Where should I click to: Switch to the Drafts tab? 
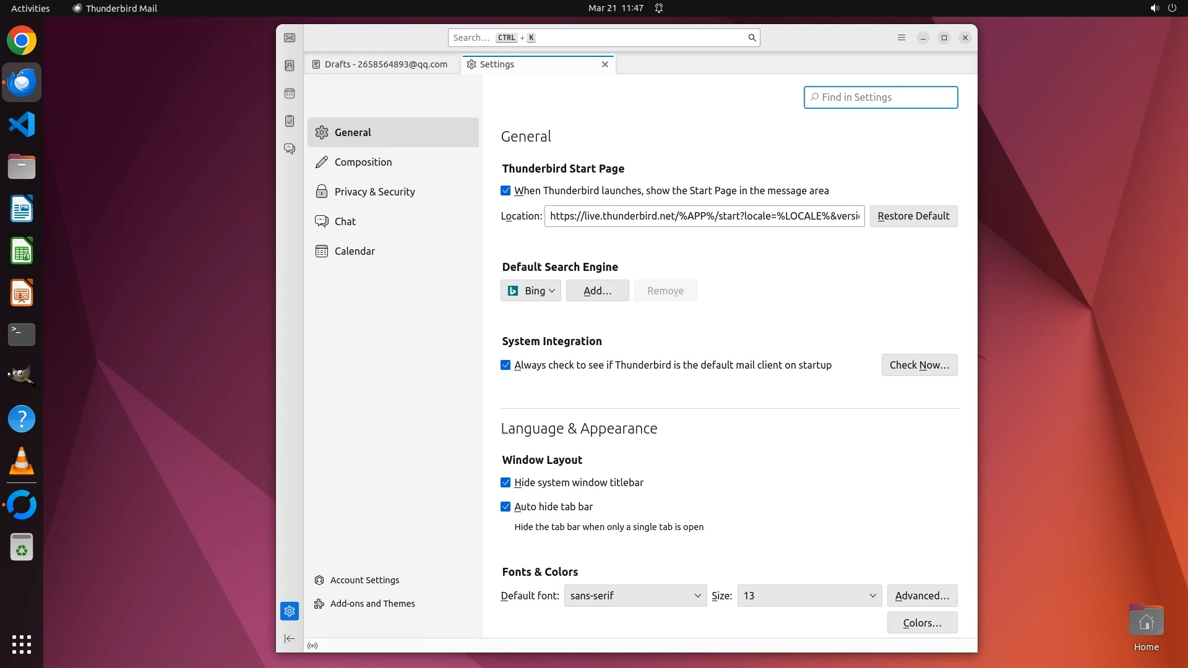[x=381, y=64]
